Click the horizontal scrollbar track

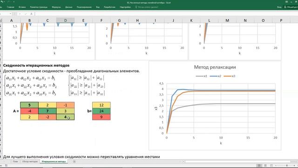[x=237, y=161]
